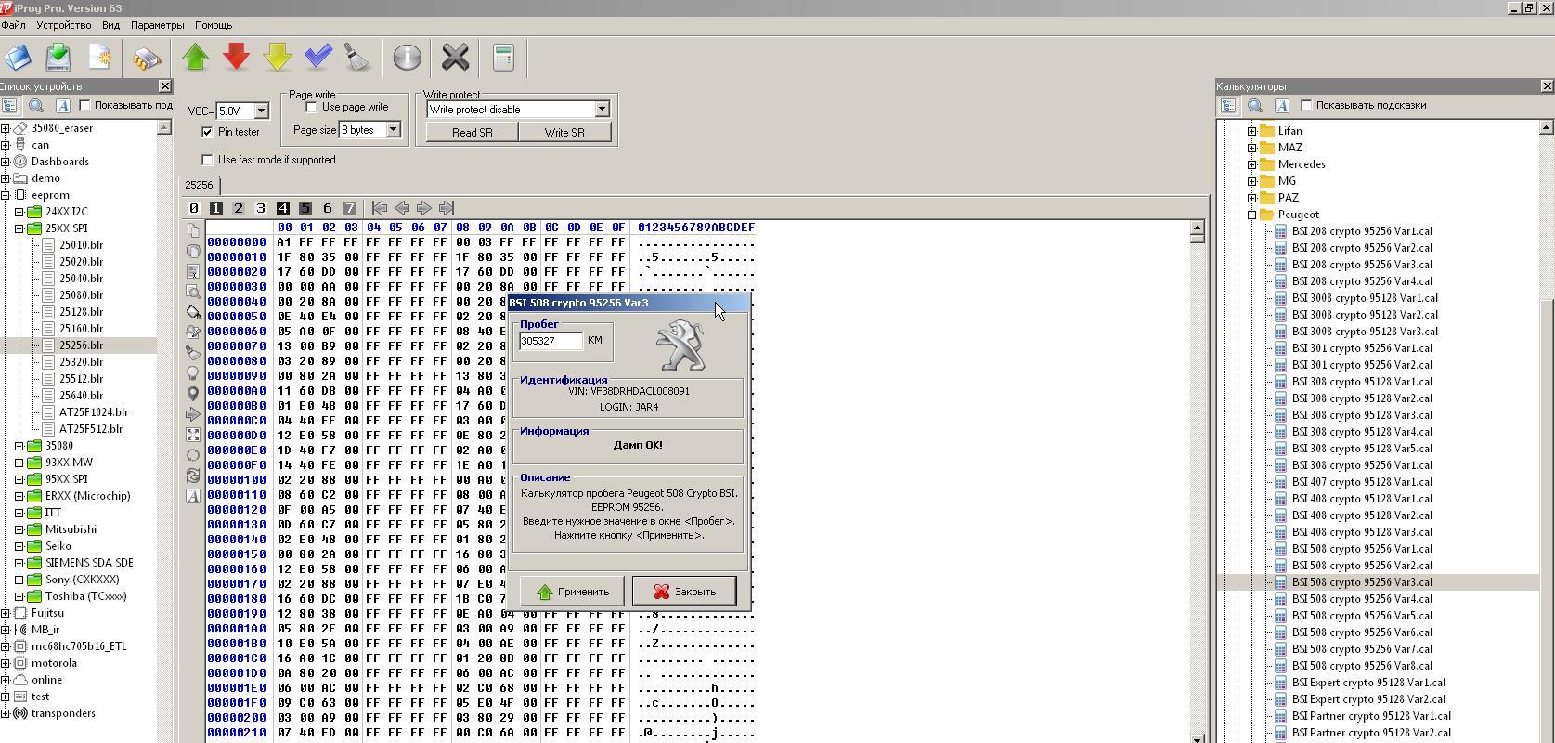
Task: Click the Применить button in the dialog
Action: click(x=572, y=592)
